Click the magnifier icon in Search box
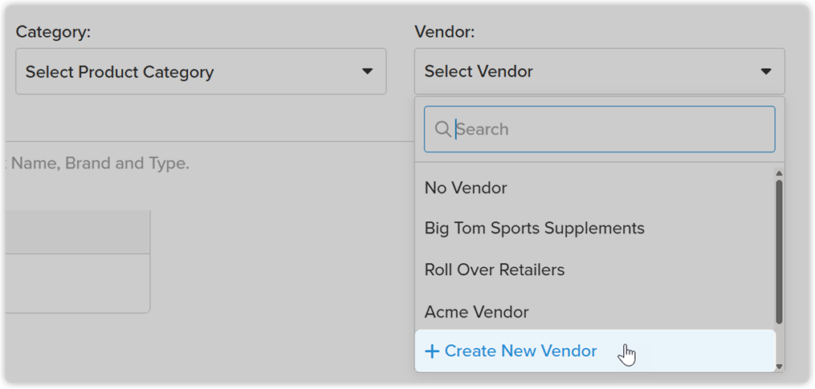The height and width of the screenshot is (389, 815). tap(443, 129)
